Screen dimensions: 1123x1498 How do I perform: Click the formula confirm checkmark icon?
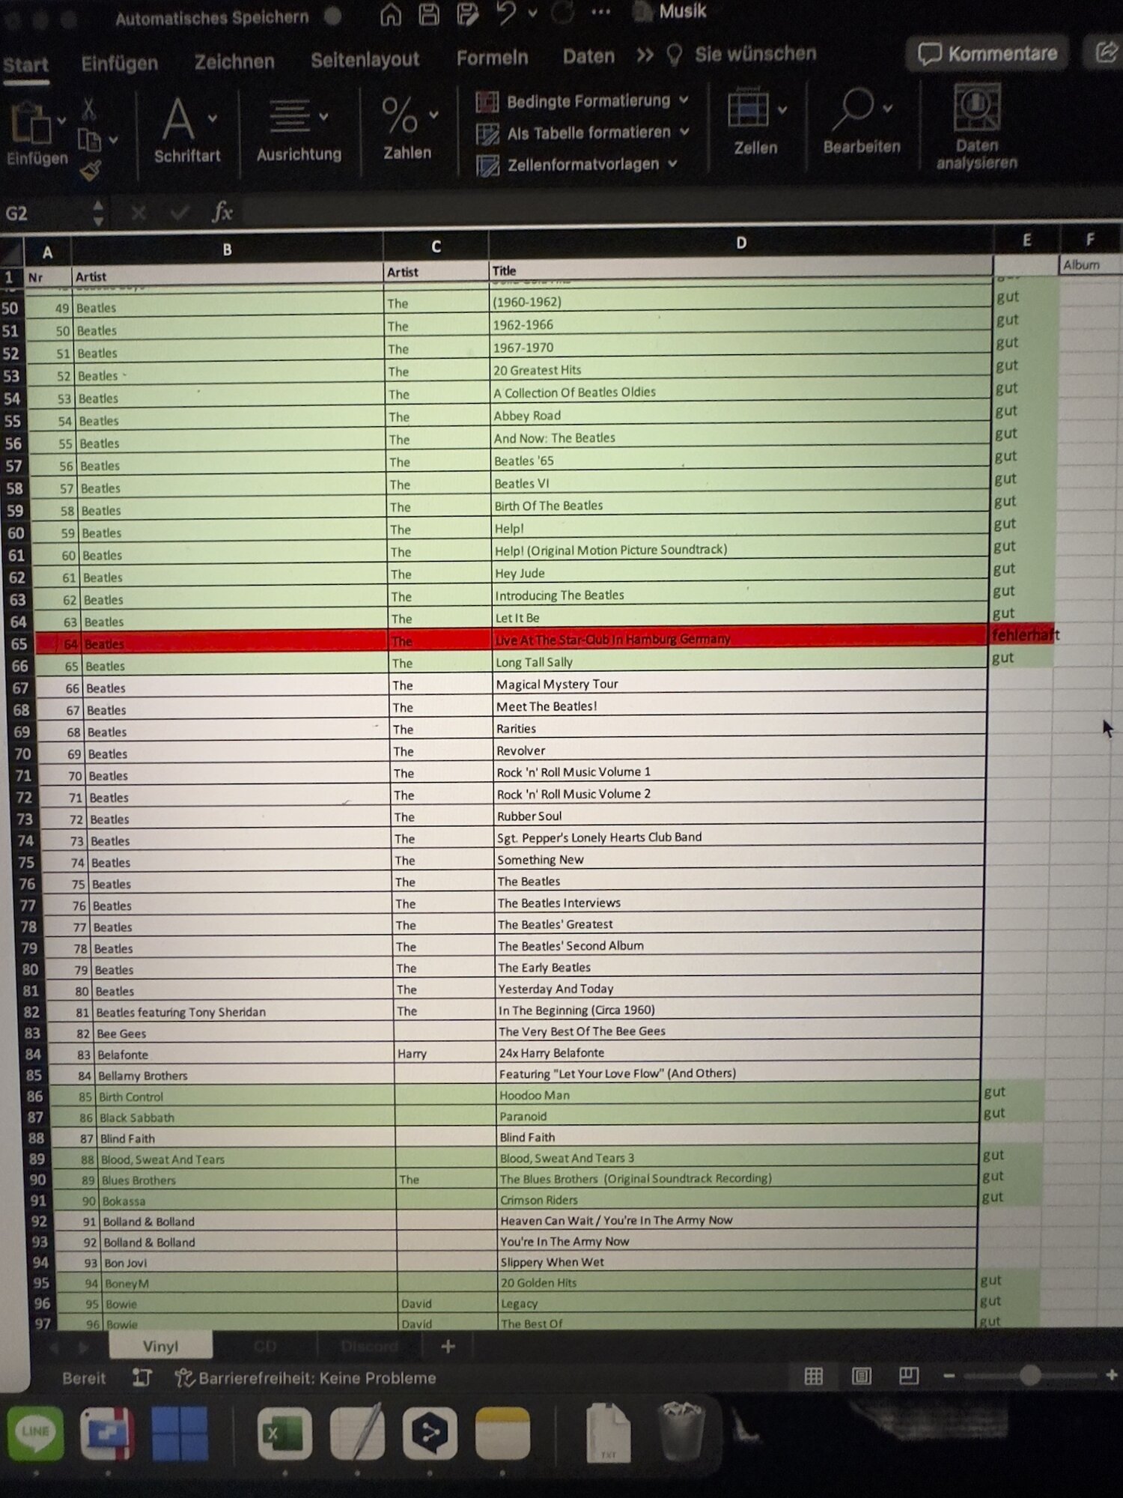pos(179,213)
